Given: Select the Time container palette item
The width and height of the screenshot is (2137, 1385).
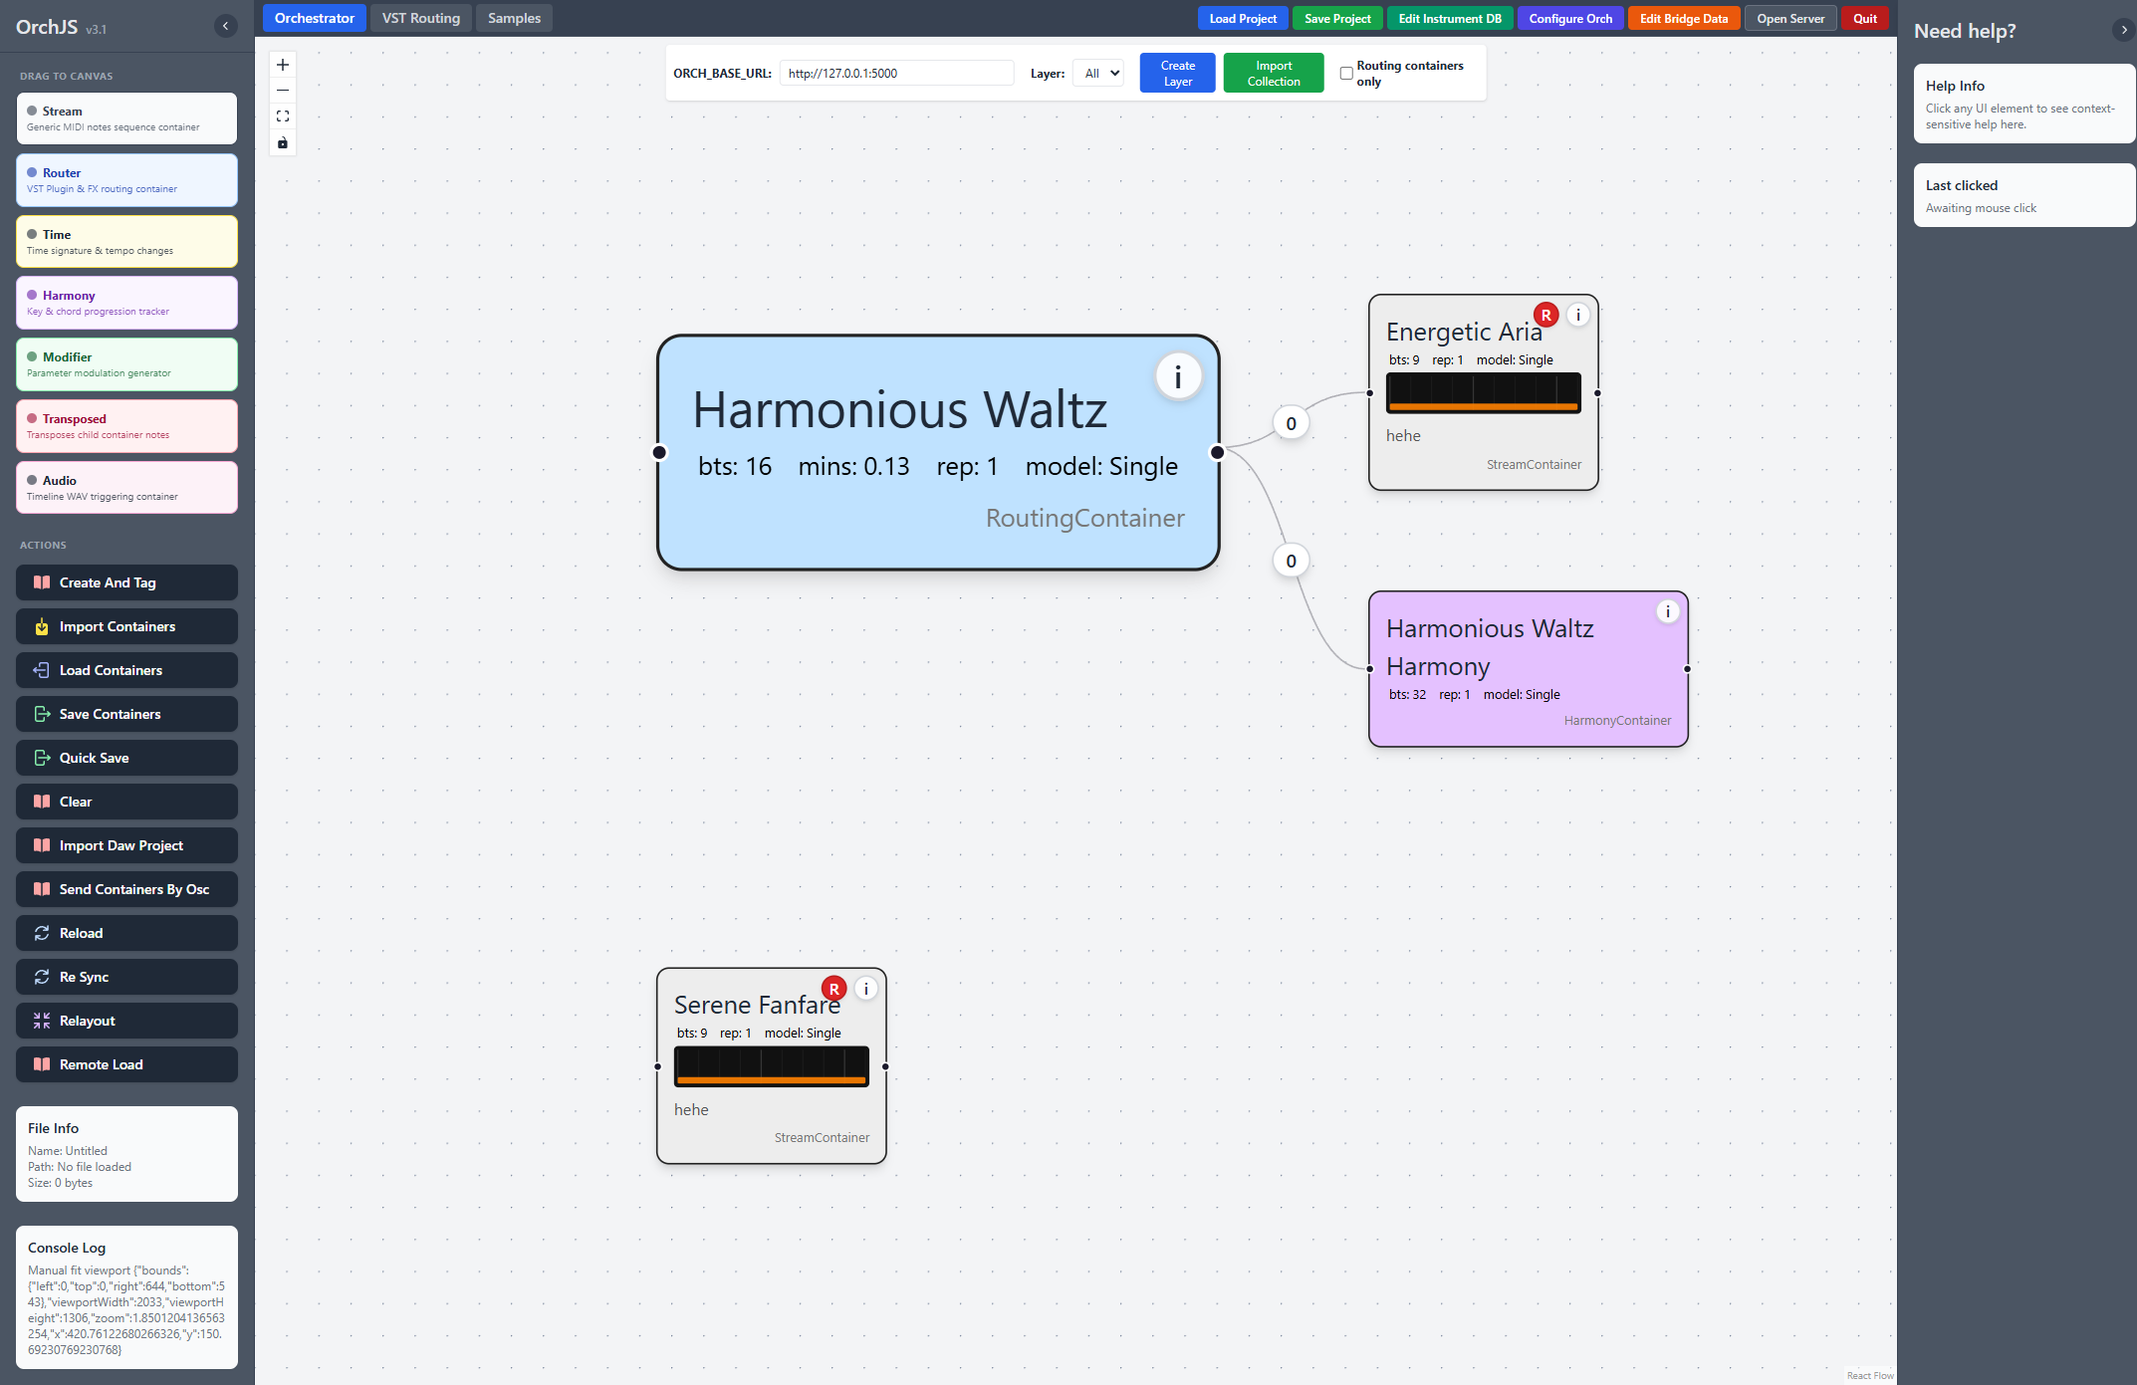Looking at the screenshot, I should pos(126,242).
